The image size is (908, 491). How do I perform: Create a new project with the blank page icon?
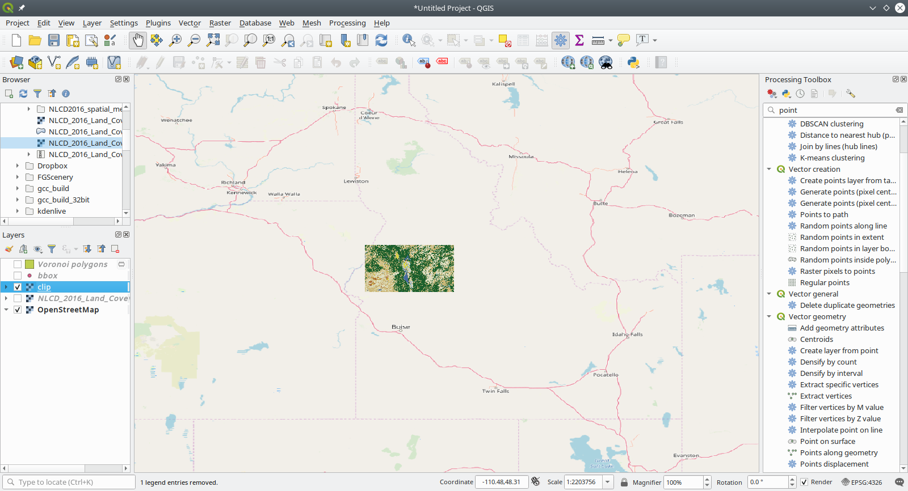click(16, 40)
